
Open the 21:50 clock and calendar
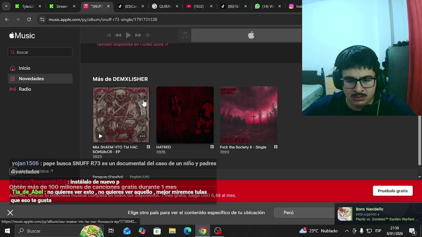(395, 231)
